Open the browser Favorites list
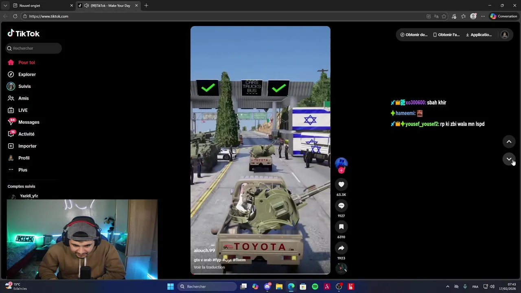Screen dimensions: 521x293 463,16
